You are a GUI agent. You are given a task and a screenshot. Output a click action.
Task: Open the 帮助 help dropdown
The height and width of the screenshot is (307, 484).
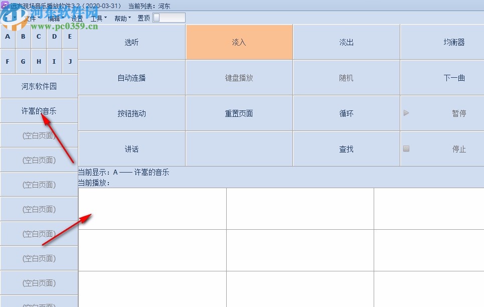pos(121,17)
